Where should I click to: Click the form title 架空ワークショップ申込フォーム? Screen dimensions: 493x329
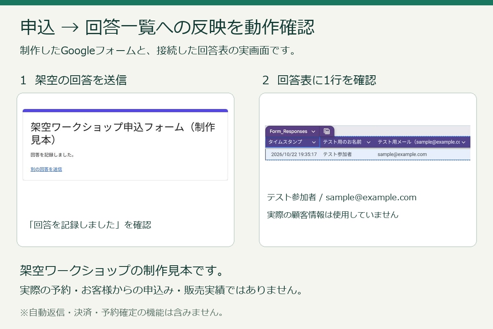[x=123, y=133]
